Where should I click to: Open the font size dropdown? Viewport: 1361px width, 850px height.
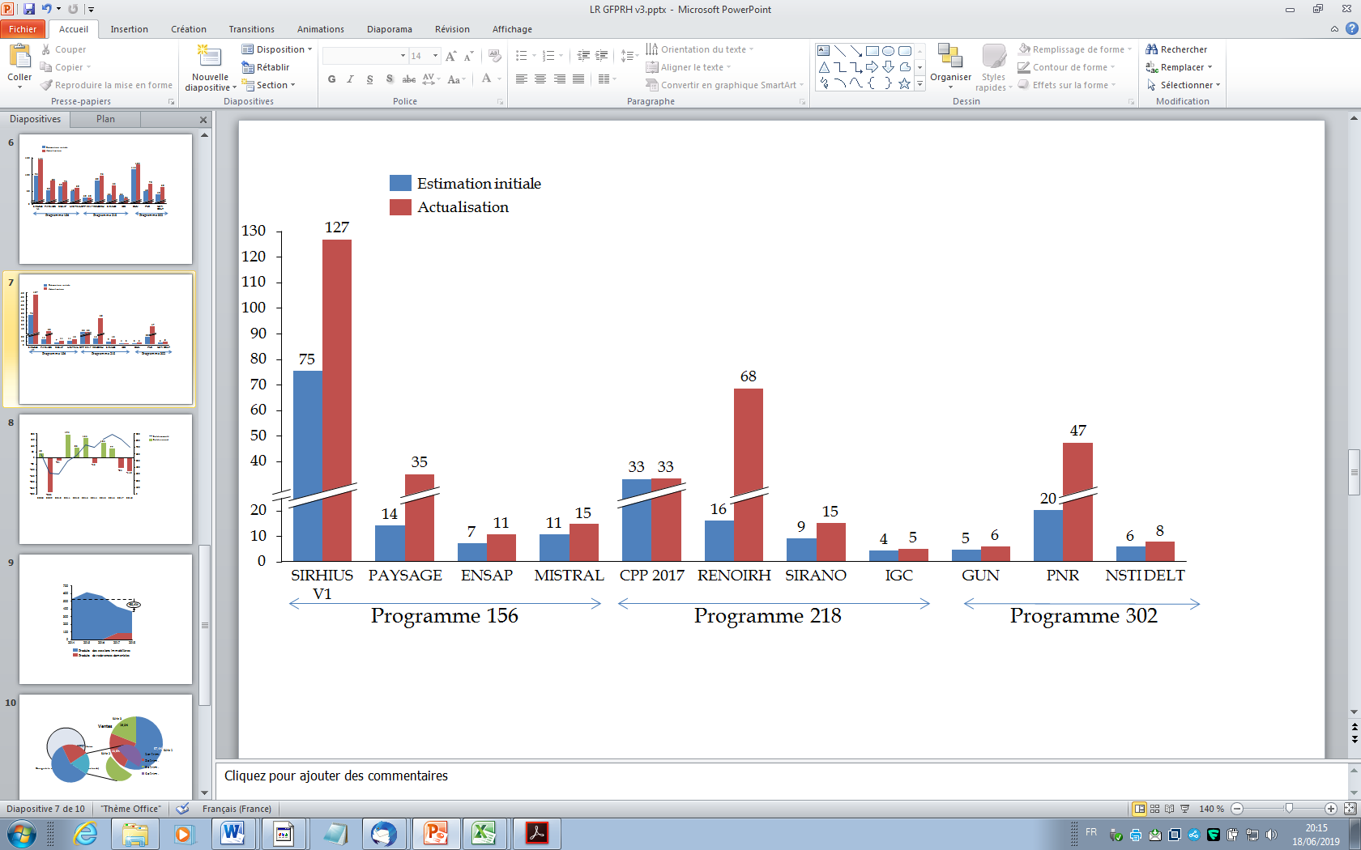[435, 56]
